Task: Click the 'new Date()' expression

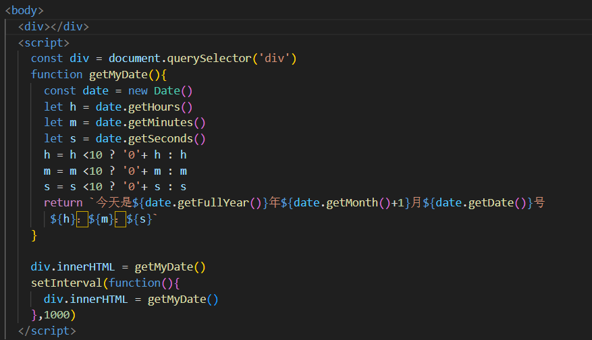Action: (x=161, y=91)
